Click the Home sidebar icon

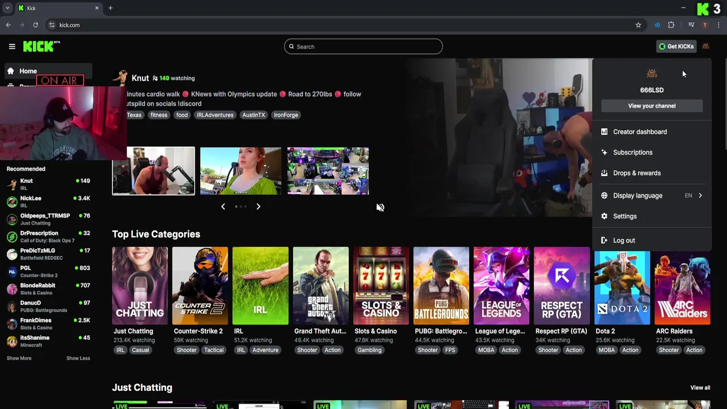pos(10,71)
